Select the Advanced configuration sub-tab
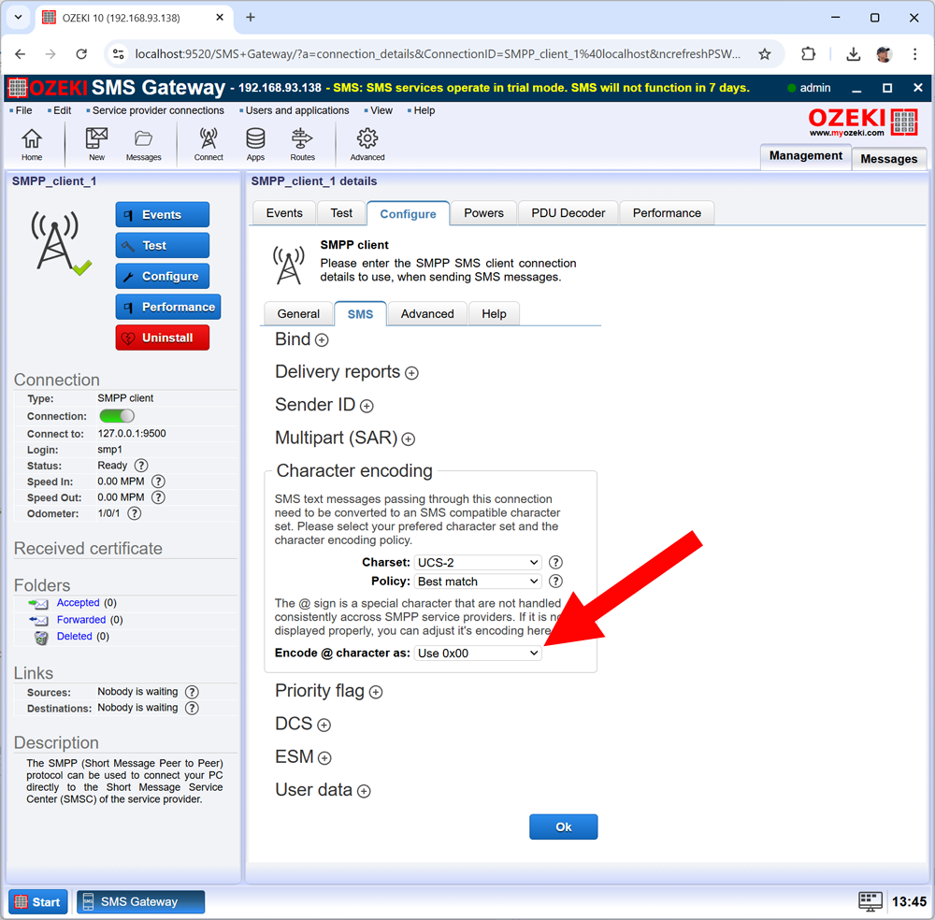 (427, 313)
